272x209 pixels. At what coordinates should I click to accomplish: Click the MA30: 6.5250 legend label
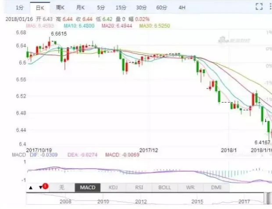coord(154,26)
